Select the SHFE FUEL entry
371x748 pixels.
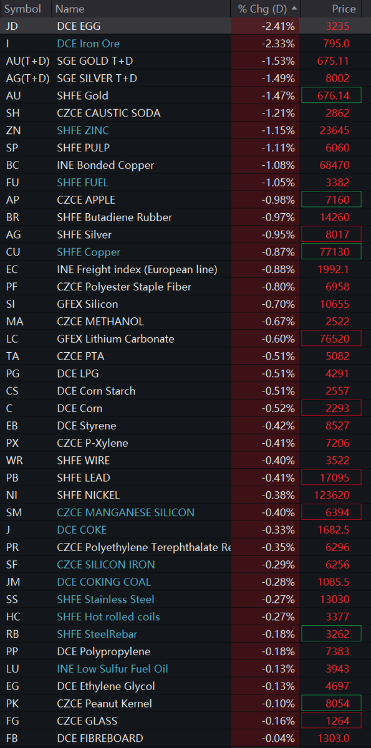point(82,183)
